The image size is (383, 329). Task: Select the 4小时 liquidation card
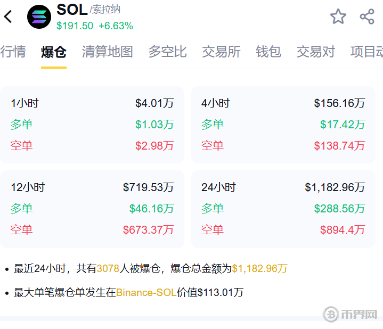(x=283, y=125)
